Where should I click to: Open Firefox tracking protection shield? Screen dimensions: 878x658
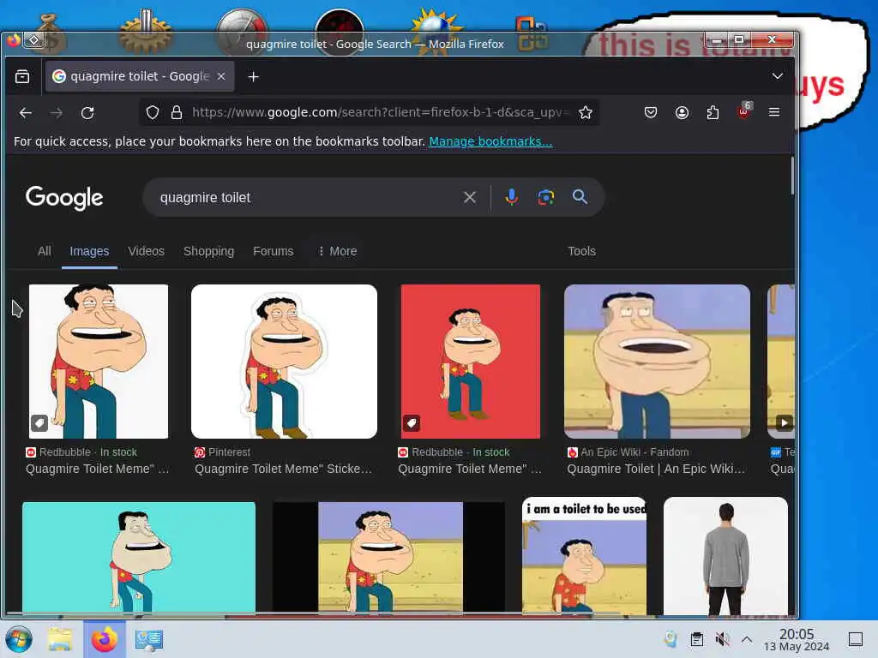click(x=153, y=112)
